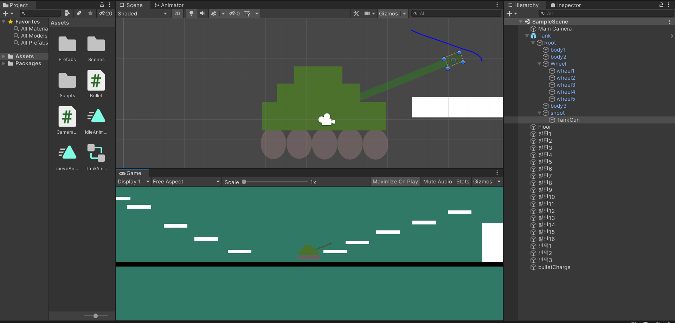Open the hidden objects count indicator
The height and width of the screenshot is (323, 675).
coord(234,13)
